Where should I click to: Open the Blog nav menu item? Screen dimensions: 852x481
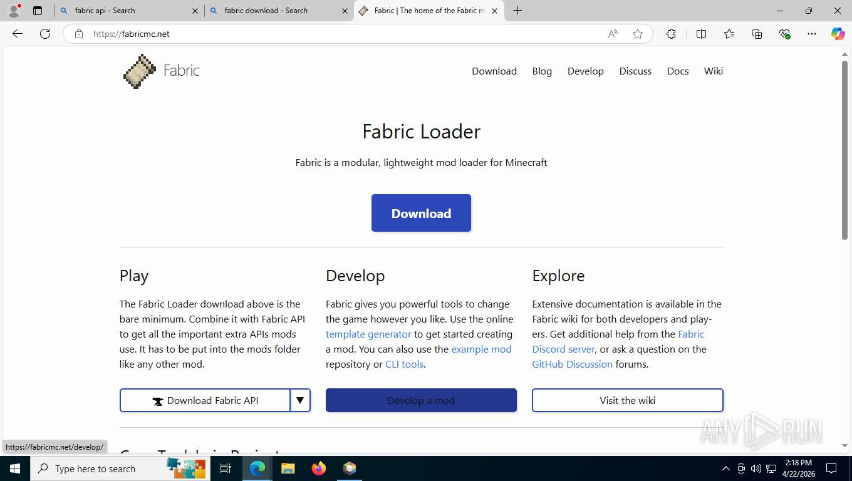(x=542, y=71)
